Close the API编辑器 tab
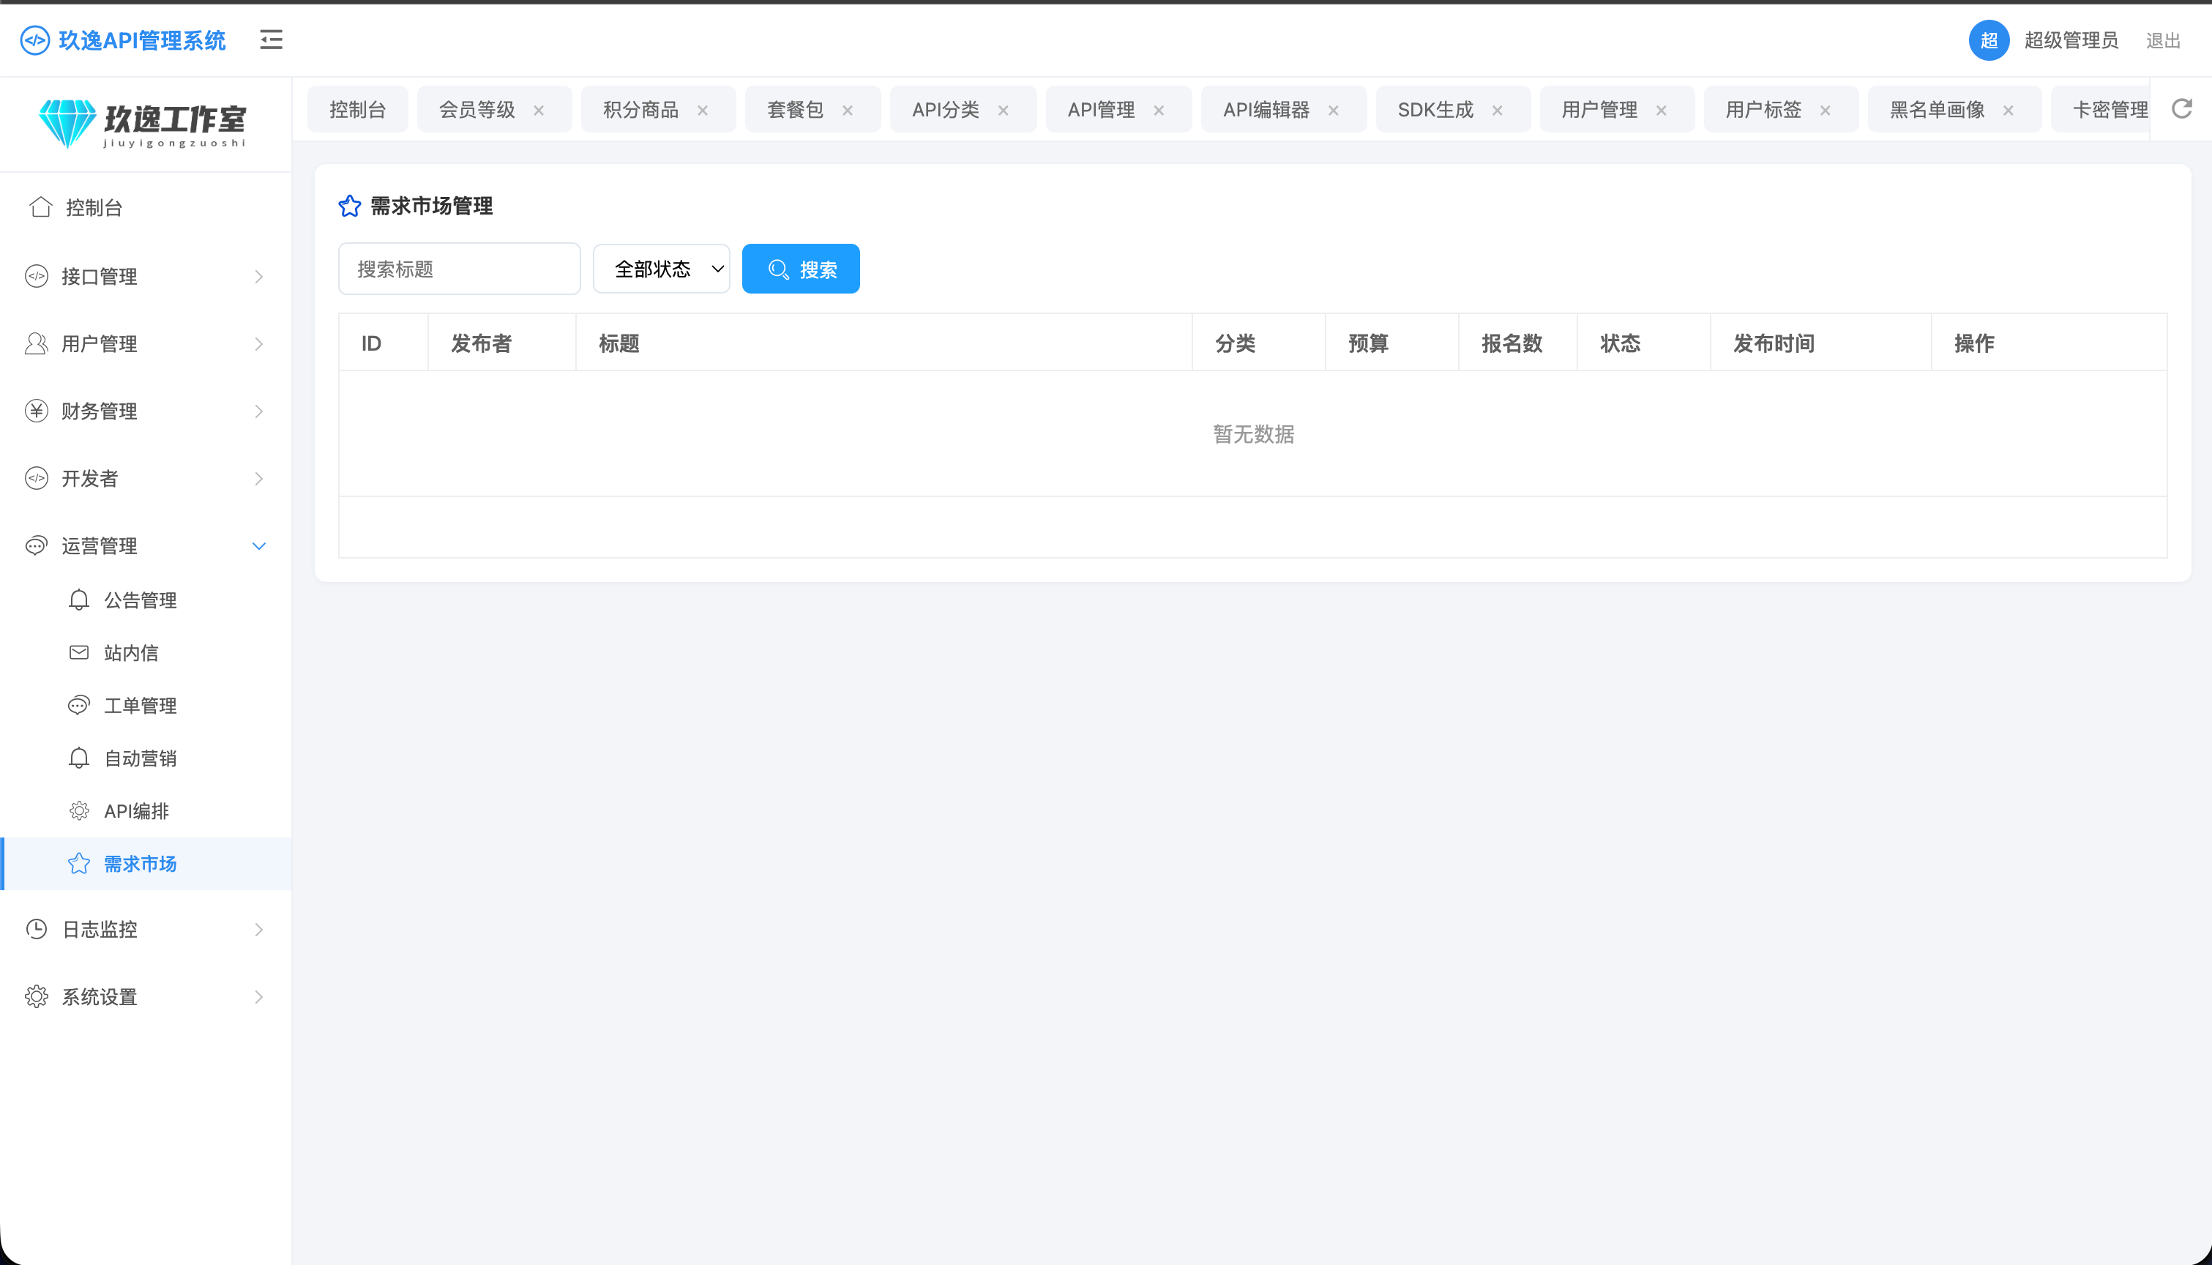The image size is (2212, 1265). point(1333,111)
